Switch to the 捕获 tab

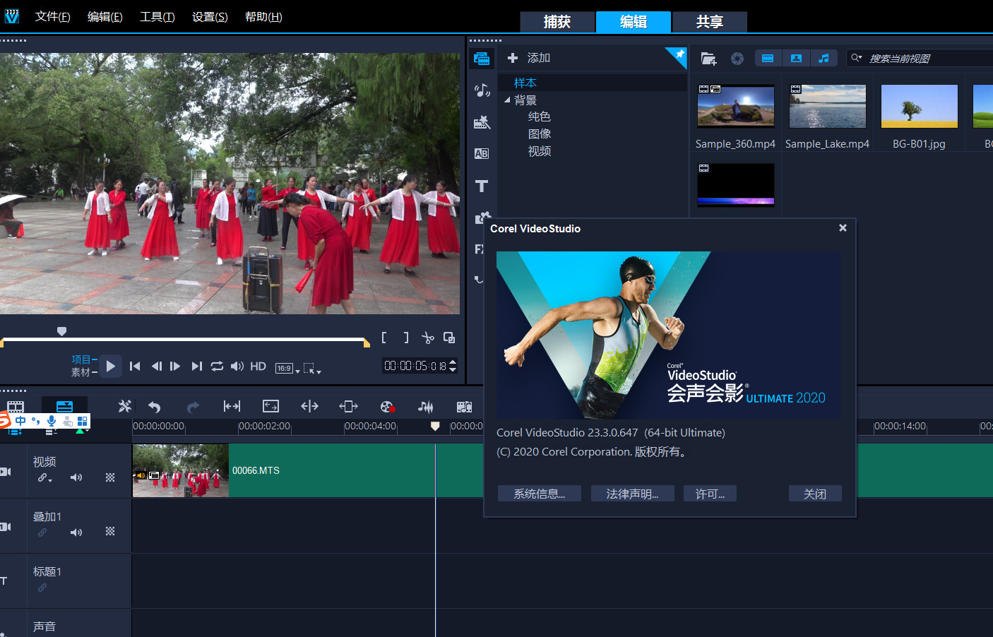[557, 22]
